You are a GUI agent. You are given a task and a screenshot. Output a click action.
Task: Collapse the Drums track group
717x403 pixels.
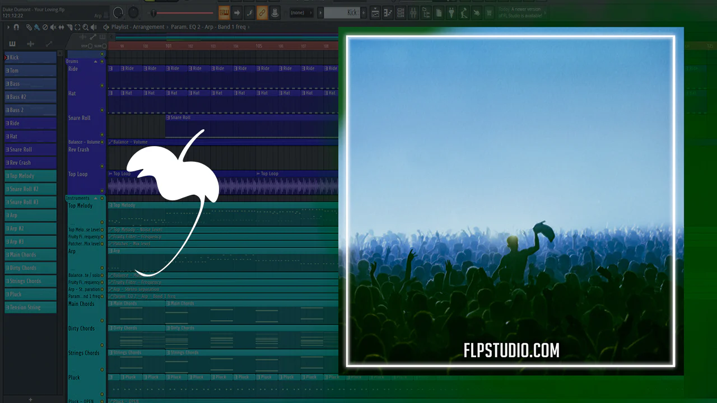coord(95,61)
